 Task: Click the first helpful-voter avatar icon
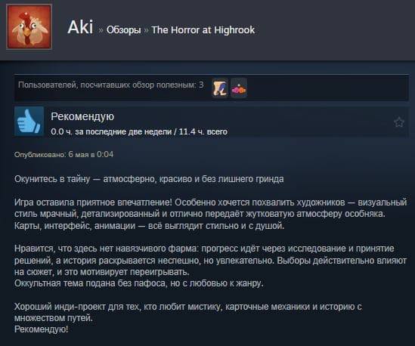[x=220, y=88]
